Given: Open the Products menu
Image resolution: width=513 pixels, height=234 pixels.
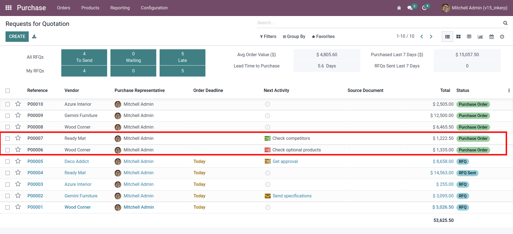Looking at the screenshot, I should (x=90, y=8).
